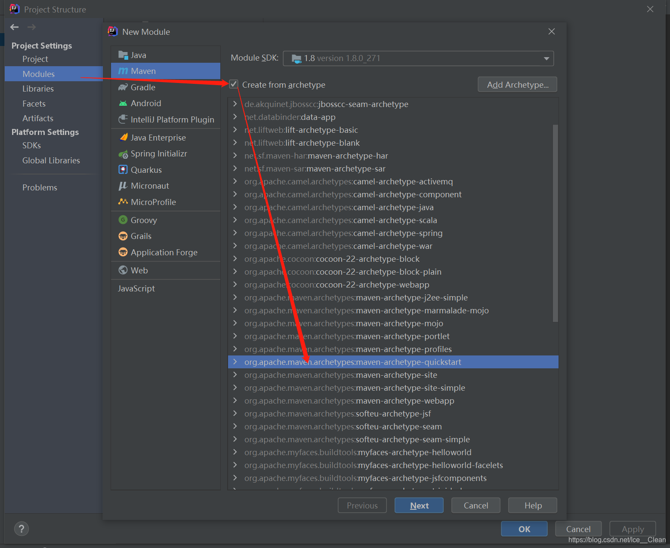Click the Next button
Viewport: 670px width, 548px height.
[x=419, y=505]
